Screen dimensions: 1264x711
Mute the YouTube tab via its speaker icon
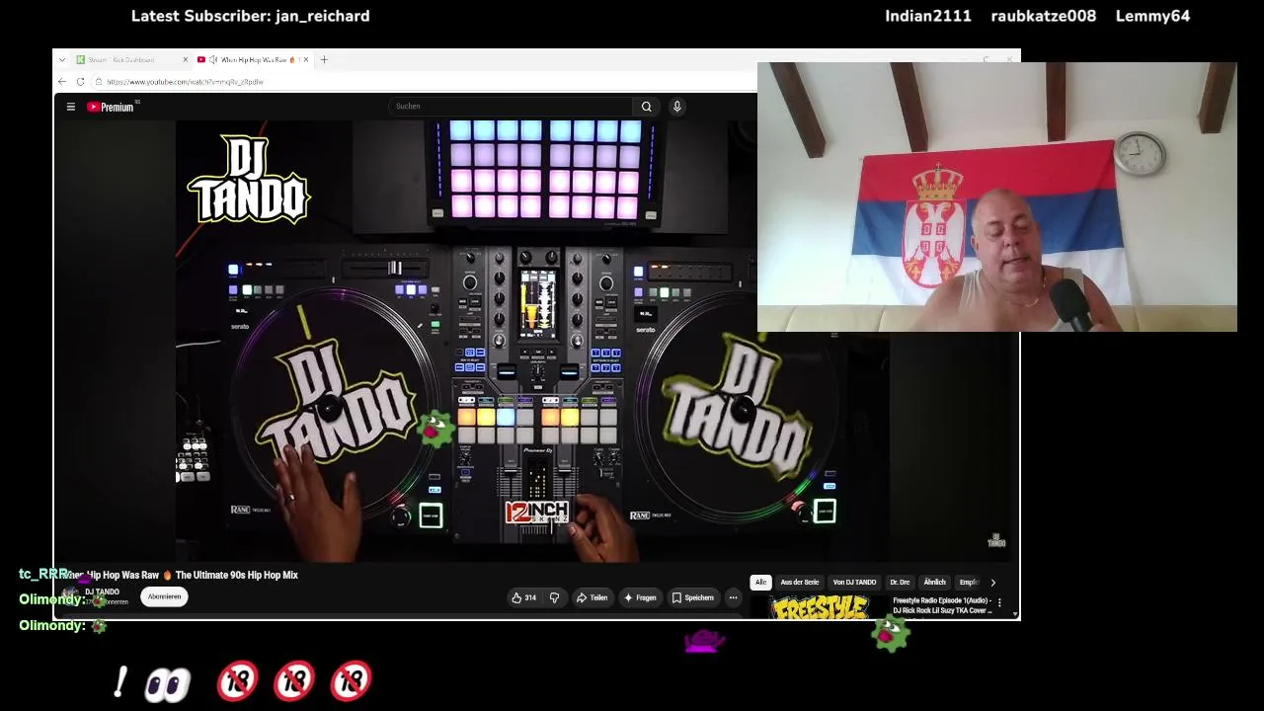pos(212,59)
